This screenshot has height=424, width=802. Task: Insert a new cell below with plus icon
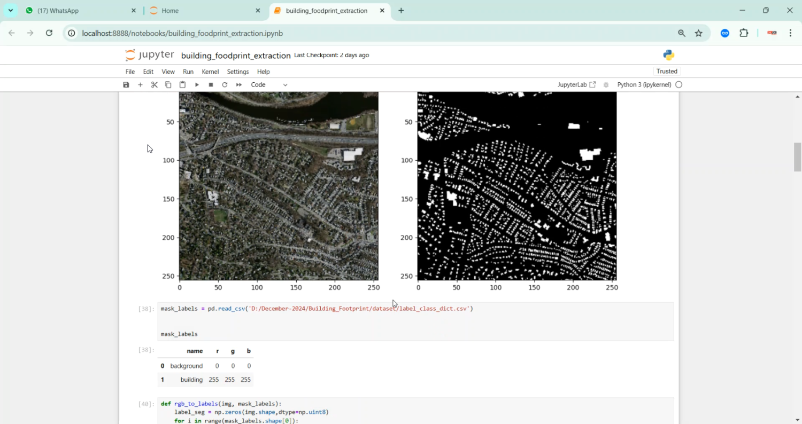[140, 85]
